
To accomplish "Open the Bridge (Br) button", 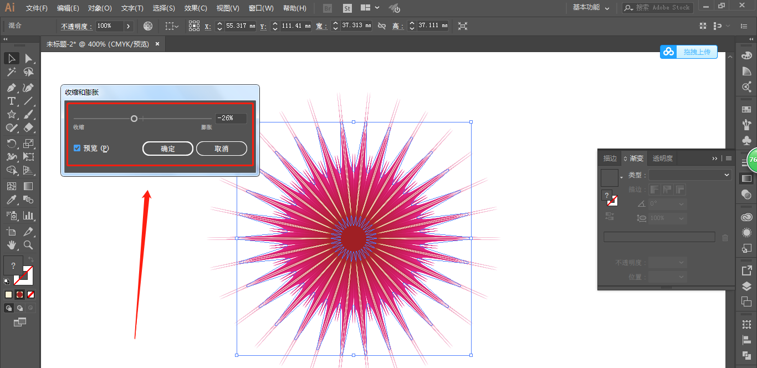I will pyautogui.click(x=328, y=8).
